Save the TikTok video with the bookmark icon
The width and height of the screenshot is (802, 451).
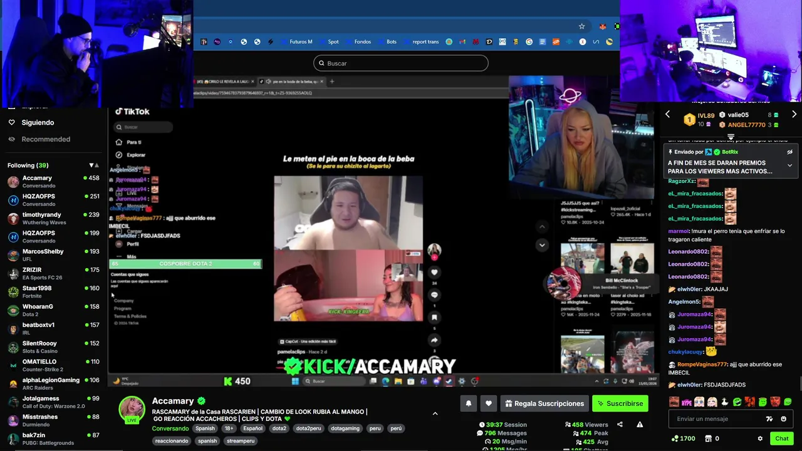[434, 318]
